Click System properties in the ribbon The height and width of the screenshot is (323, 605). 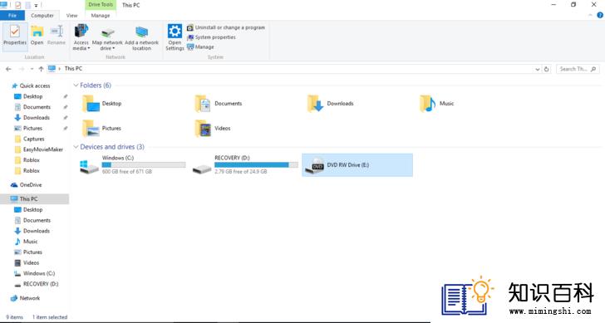(211, 37)
